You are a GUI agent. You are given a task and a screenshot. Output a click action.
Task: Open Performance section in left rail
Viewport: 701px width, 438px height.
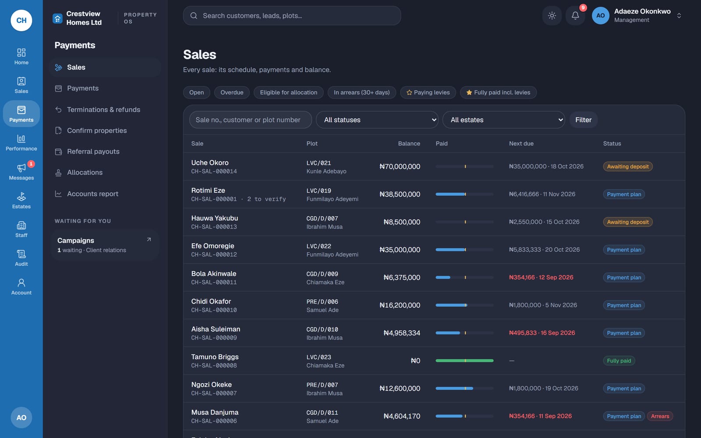(x=21, y=143)
